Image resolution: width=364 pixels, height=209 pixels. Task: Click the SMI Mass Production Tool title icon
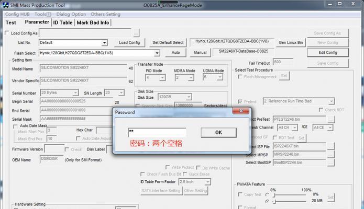click(x=6, y=5)
